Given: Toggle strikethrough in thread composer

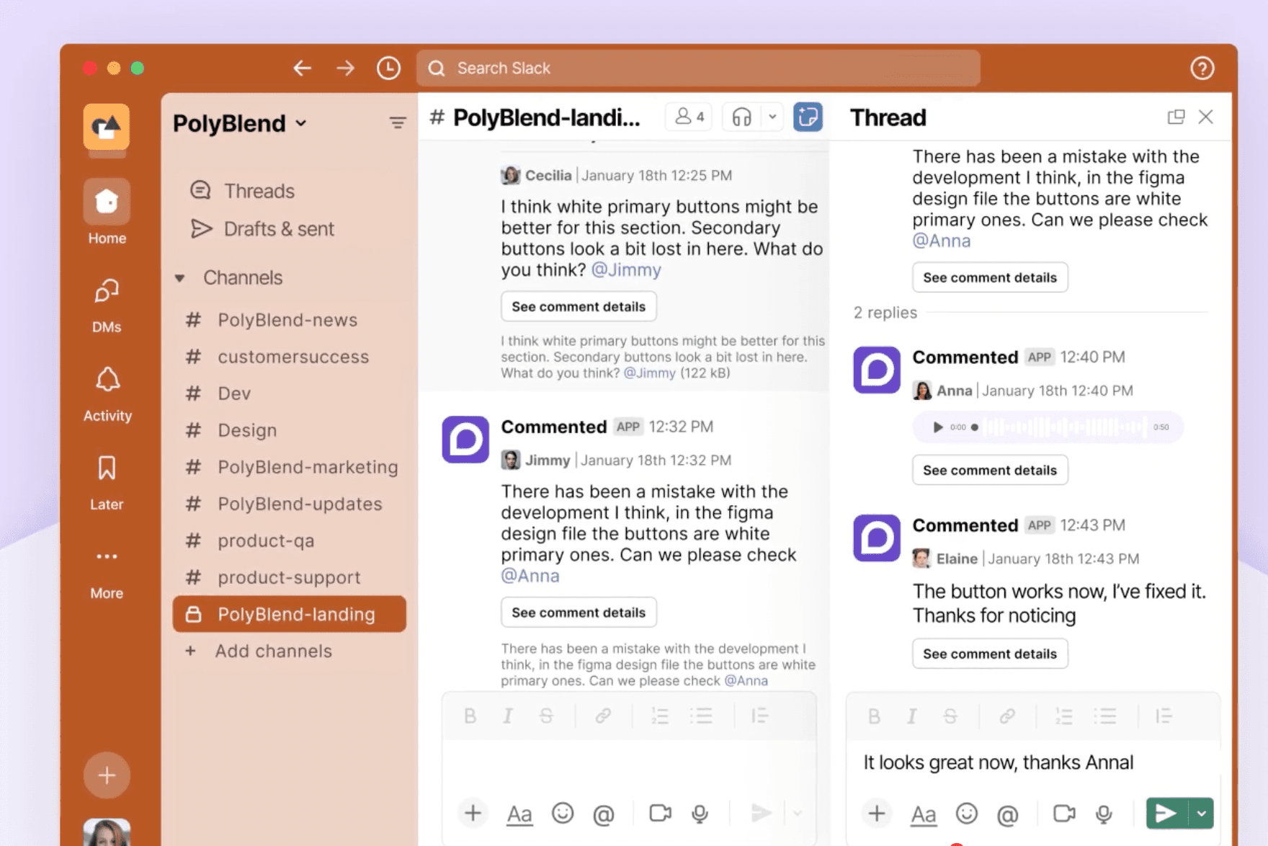Looking at the screenshot, I should pos(950,716).
